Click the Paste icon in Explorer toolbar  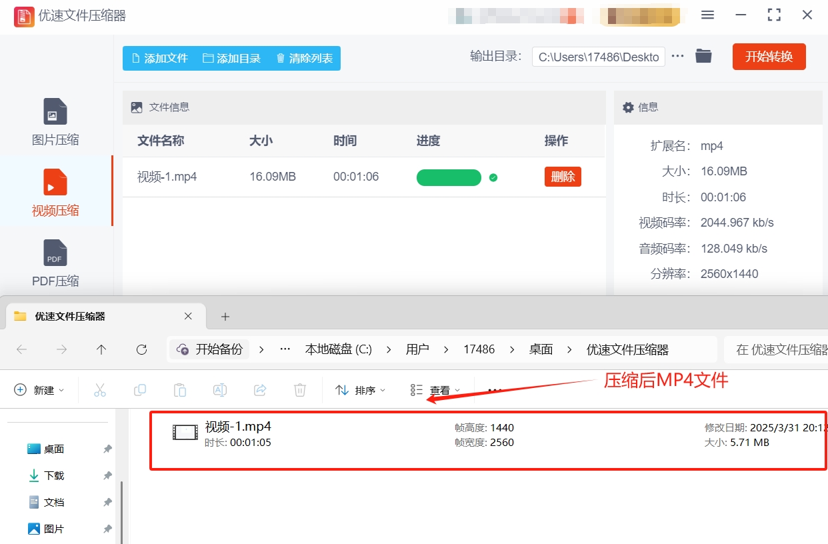180,390
